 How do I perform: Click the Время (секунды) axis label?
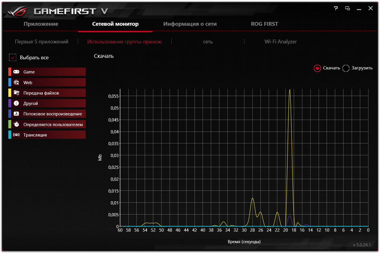click(244, 241)
